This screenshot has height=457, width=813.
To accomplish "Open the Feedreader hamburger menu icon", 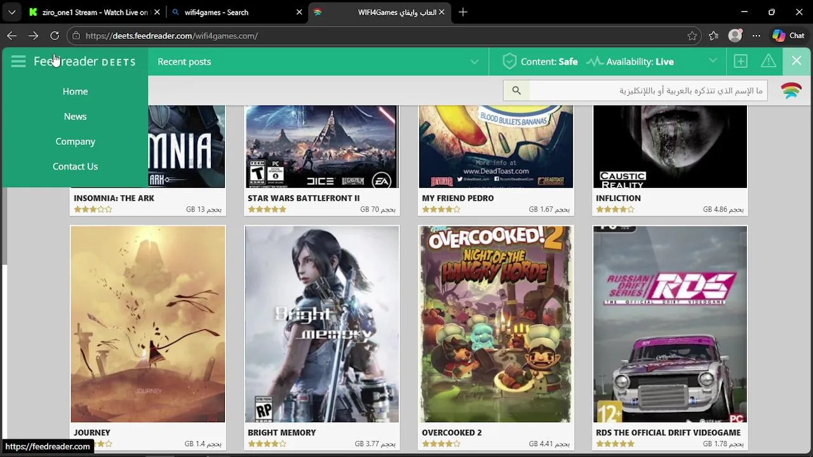I will [x=18, y=62].
